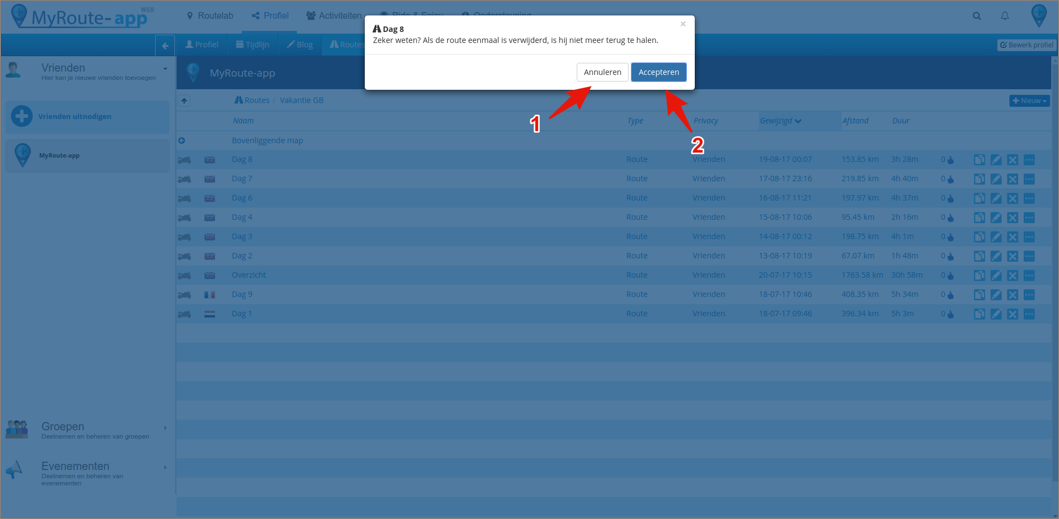Image resolution: width=1059 pixels, height=519 pixels.
Task: Expand the Vrienden panel dropdown
Action: click(165, 69)
